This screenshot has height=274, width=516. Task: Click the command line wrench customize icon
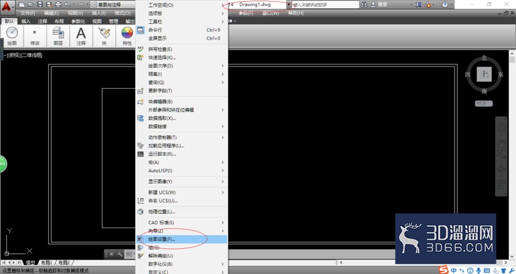point(120,254)
